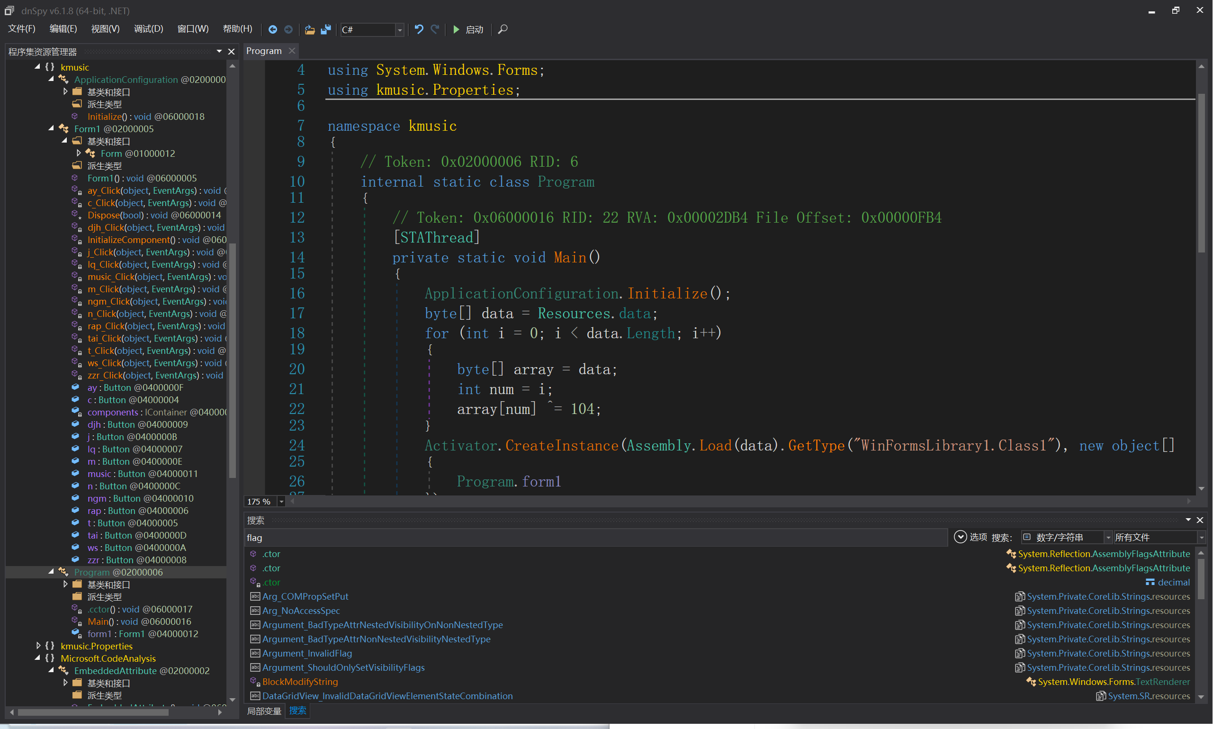The width and height of the screenshot is (1213, 729).
Task: Collapse the kmusic namespace node
Action: pyautogui.click(x=37, y=67)
